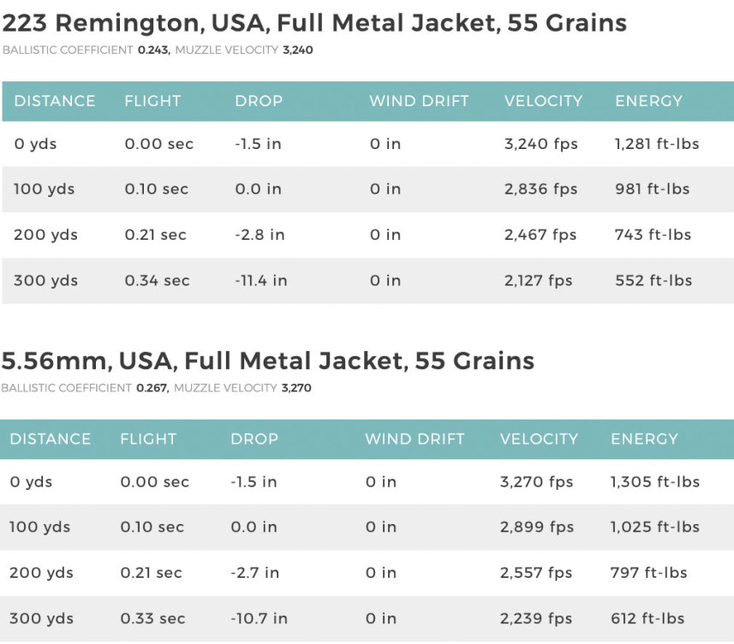Click the 223 Remington table title
This screenshot has width=734, height=644.
(314, 23)
